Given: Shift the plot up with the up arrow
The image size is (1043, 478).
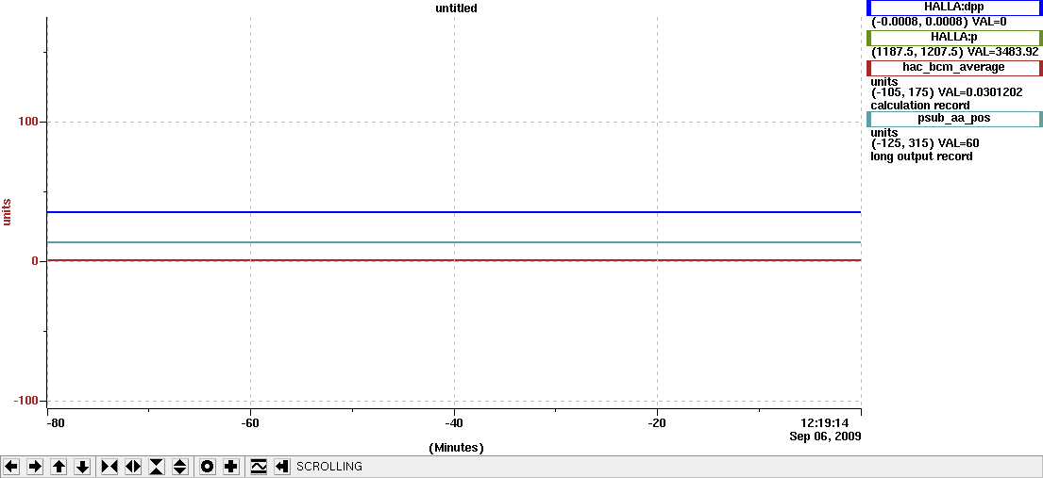Looking at the screenshot, I should point(59,467).
